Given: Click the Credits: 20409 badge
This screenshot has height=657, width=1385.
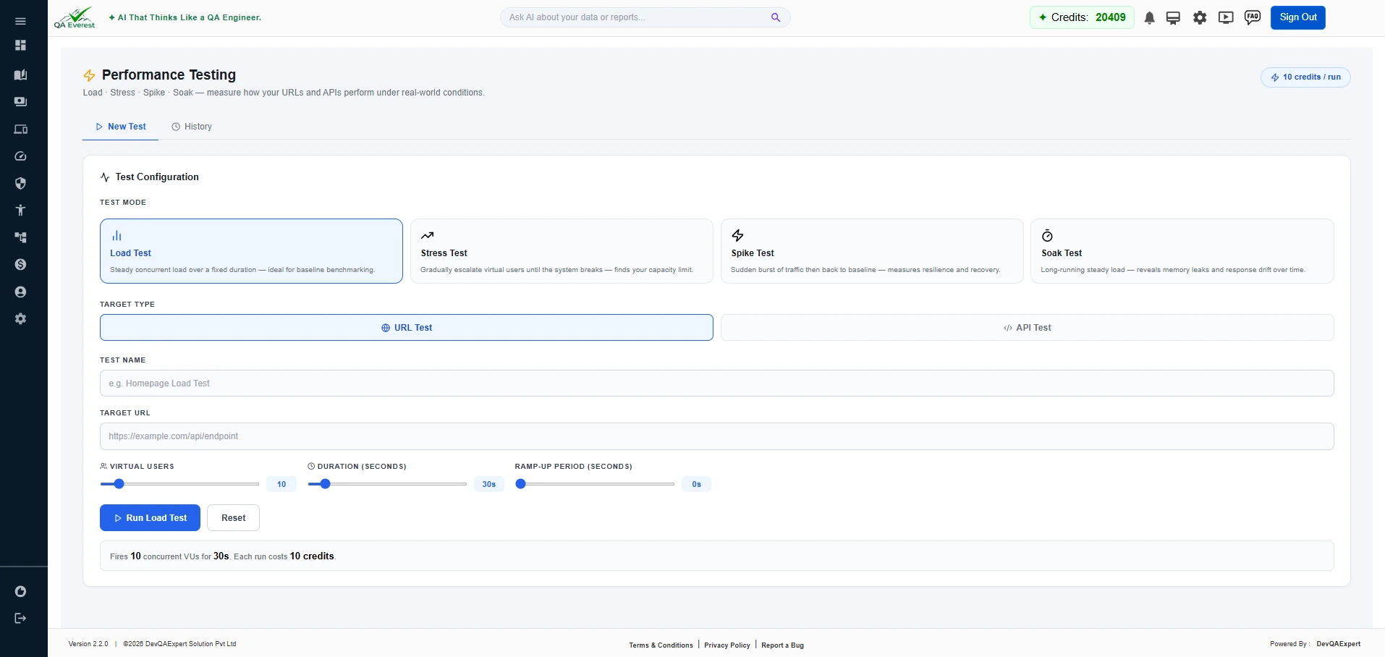Looking at the screenshot, I should pyautogui.click(x=1082, y=17).
